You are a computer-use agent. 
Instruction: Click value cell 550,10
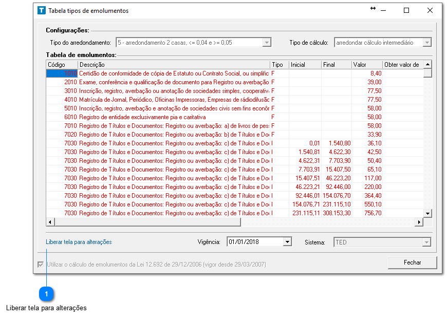tap(367, 204)
